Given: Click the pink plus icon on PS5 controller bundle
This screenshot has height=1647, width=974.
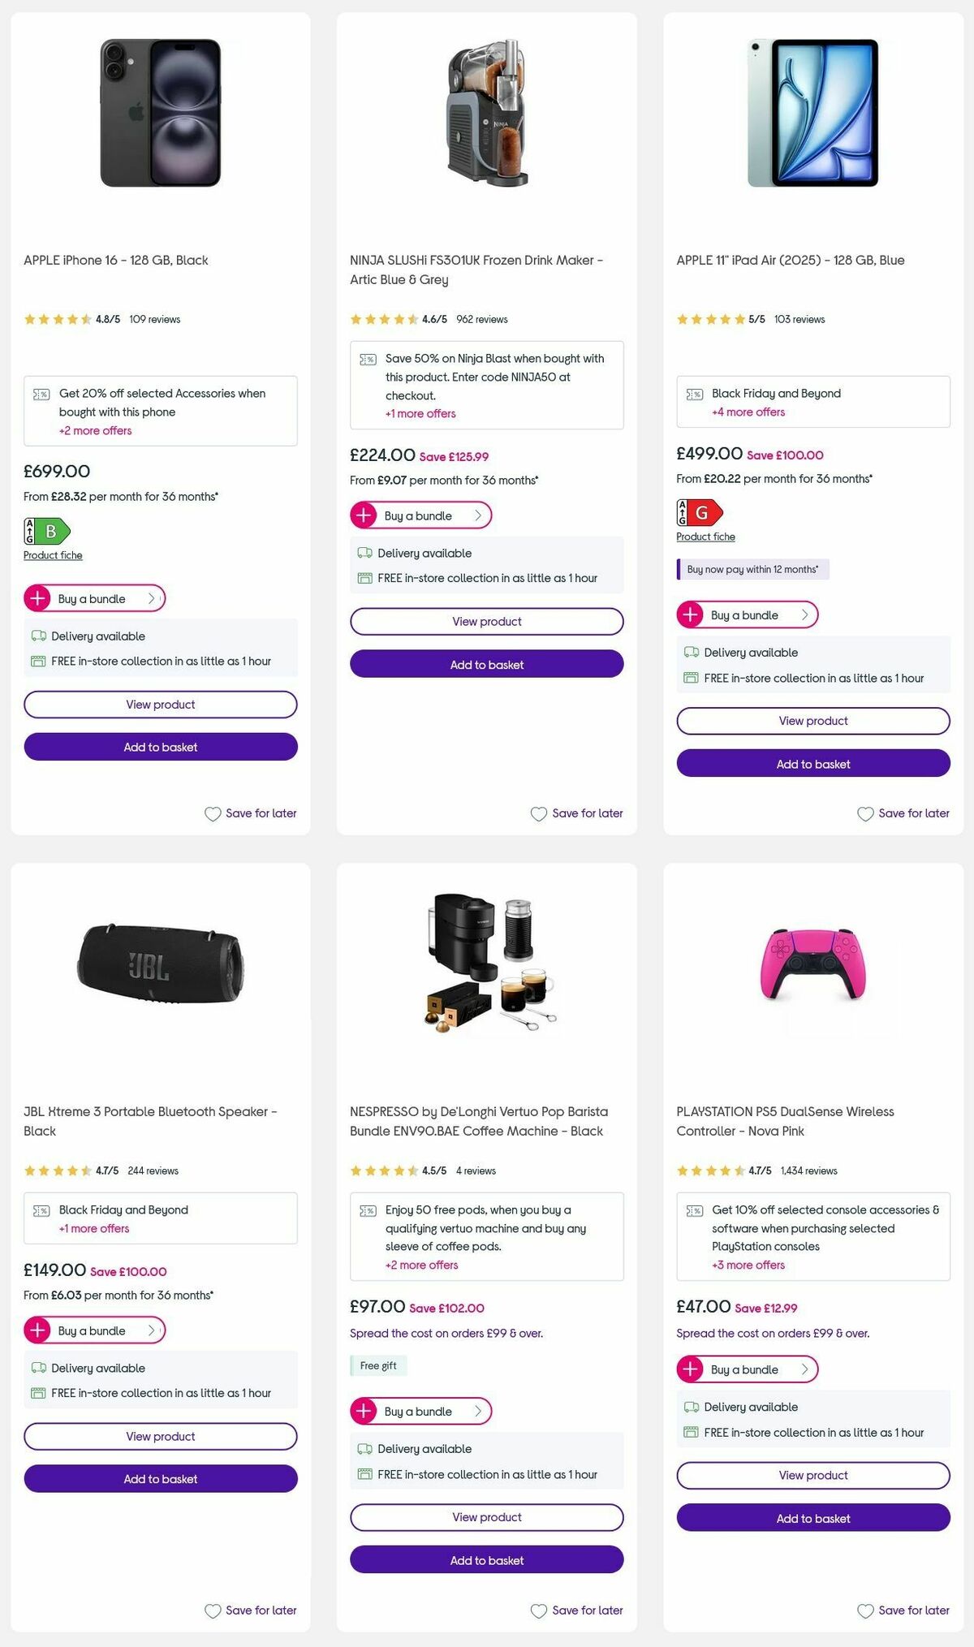Looking at the screenshot, I should point(691,1369).
